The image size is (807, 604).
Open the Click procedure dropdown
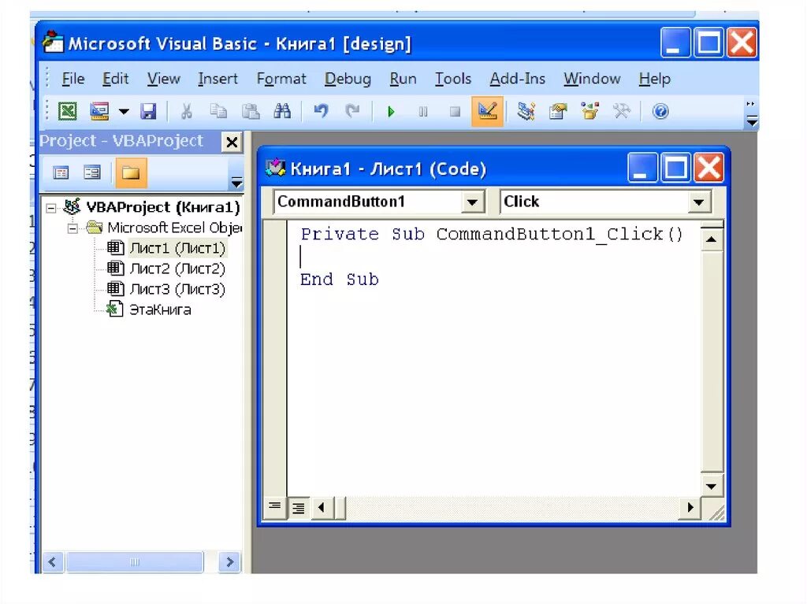click(698, 202)
